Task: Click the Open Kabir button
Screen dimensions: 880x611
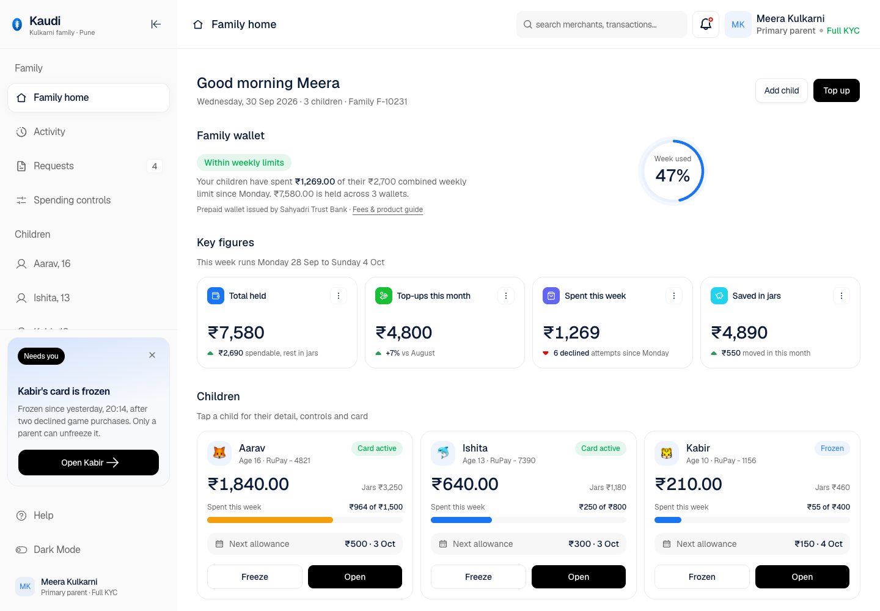Action: (89, 463)
